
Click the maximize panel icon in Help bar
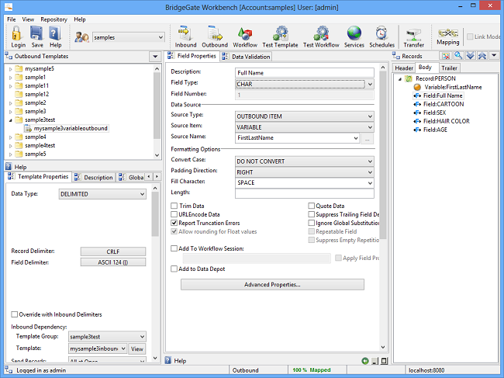tap(384, 361)
